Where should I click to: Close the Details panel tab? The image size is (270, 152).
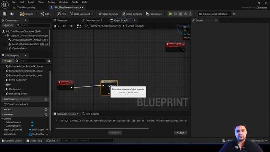tap(216, 20)
